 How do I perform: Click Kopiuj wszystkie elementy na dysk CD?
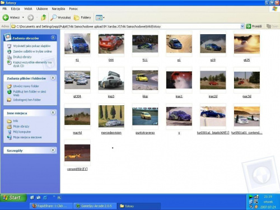pyautogui.click(x=32, y=64)
